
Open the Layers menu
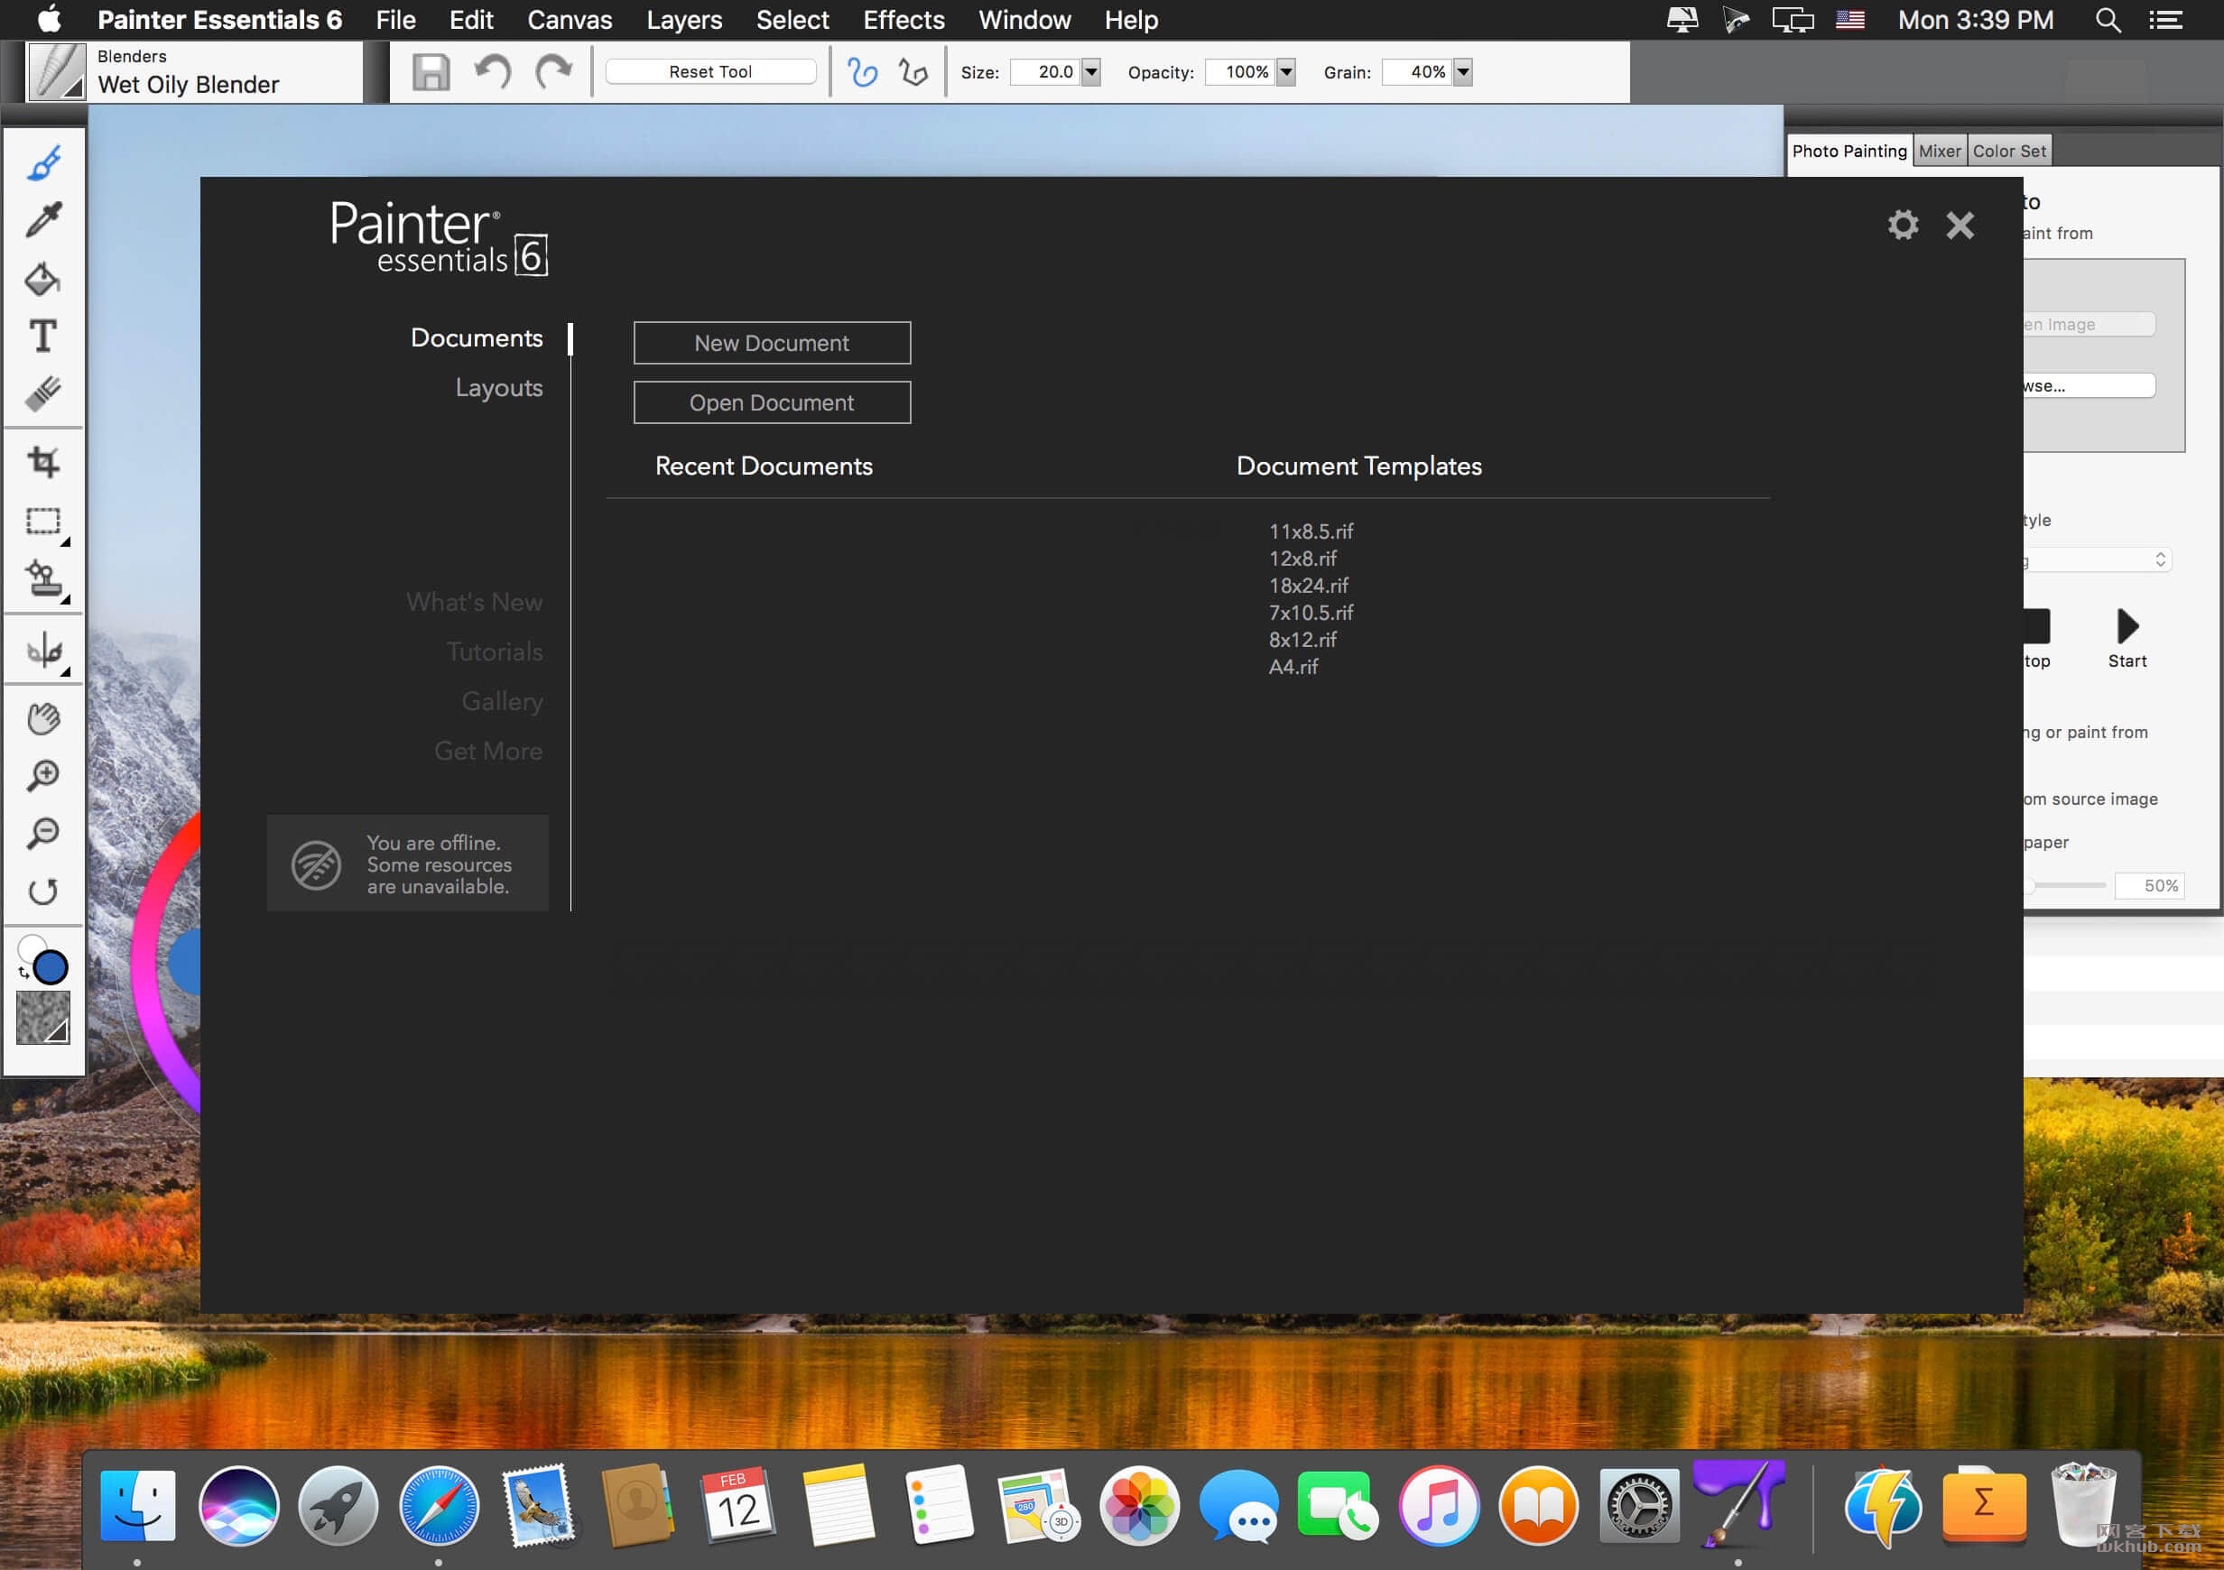pos(684,19)
